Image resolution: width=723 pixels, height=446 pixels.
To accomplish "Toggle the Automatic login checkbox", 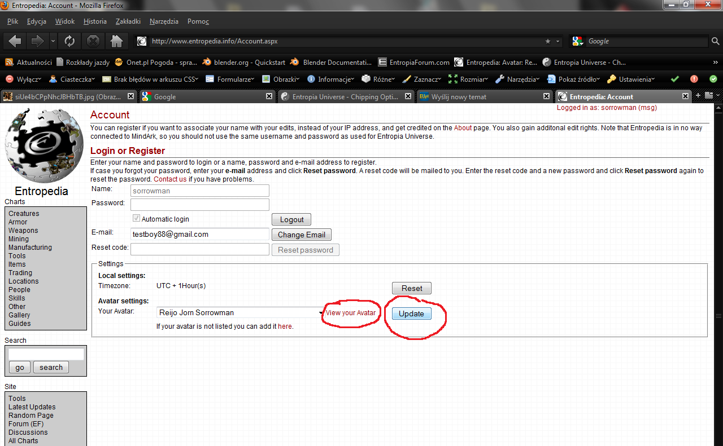I will tap(136, 219).
